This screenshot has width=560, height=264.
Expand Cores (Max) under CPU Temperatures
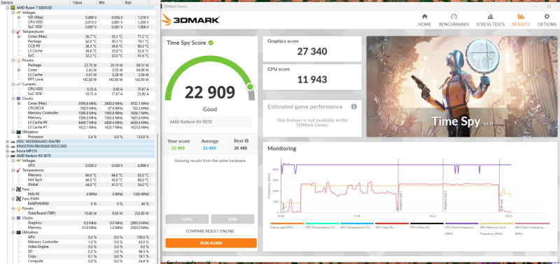point(19,36)
